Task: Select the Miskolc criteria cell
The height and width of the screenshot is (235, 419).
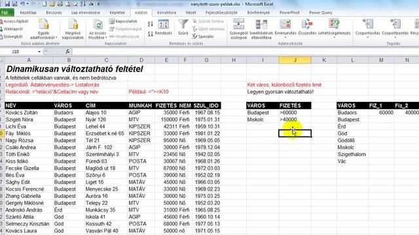Action: click(x=263, y=119)
